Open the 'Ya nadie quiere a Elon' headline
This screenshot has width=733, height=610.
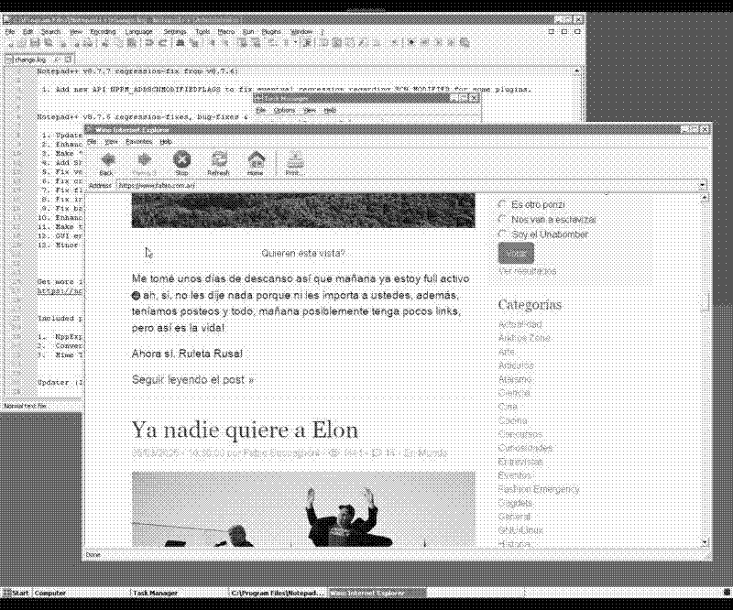(245, 430)
